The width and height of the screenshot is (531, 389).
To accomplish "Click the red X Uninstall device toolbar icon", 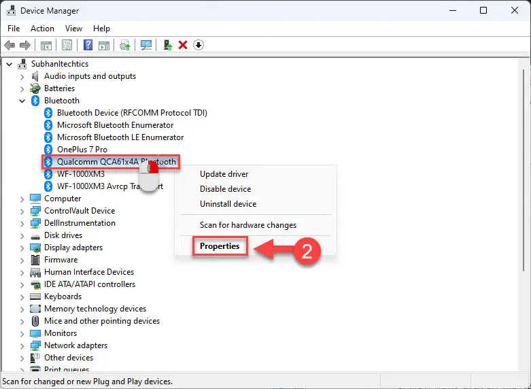I will 183,45.
